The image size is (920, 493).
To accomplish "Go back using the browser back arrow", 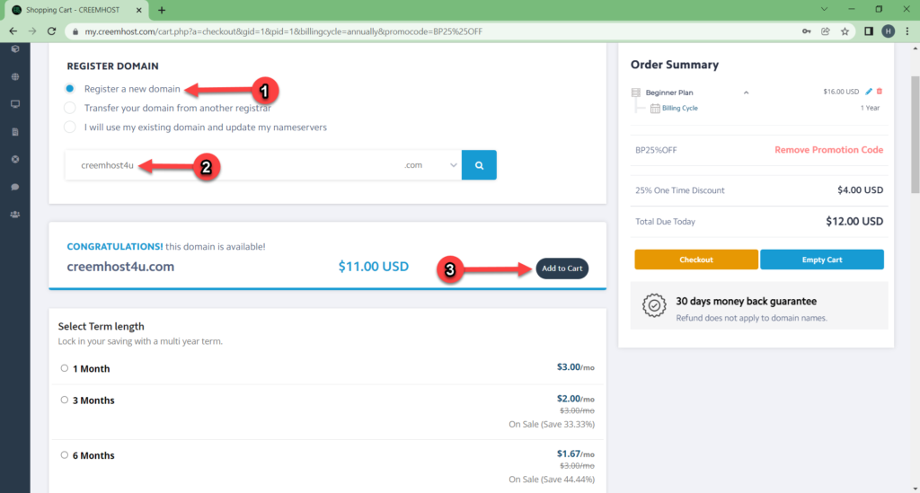I will pos(13,31).
